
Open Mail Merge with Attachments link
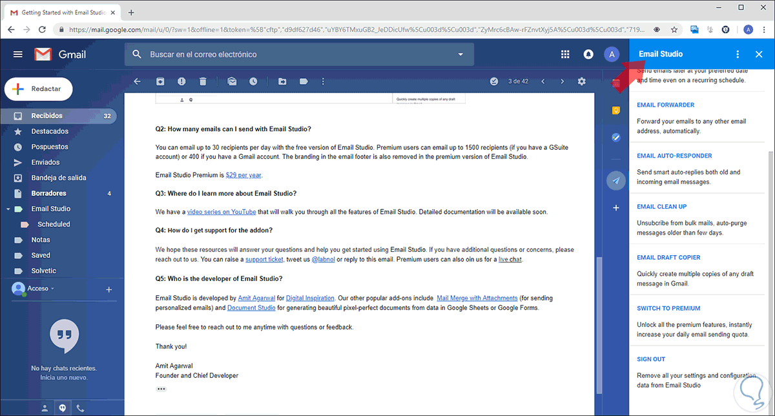point(477,298)
